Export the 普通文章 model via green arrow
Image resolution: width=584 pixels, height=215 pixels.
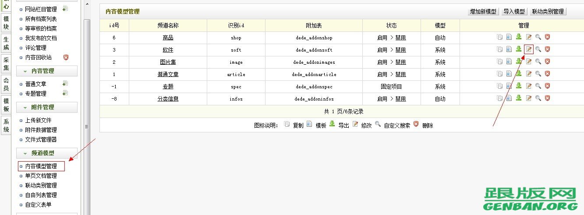pos(519,74)
